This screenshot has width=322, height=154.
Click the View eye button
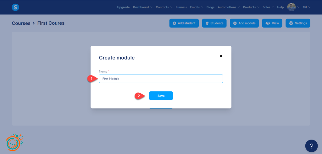tap(272, 23)
